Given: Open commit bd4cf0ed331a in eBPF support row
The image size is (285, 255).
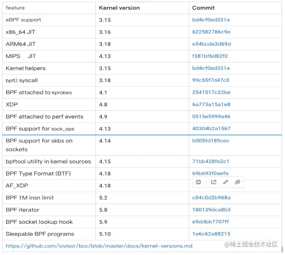Looking at the screenshot, I should pyautogui.click(x=211, y=20).
